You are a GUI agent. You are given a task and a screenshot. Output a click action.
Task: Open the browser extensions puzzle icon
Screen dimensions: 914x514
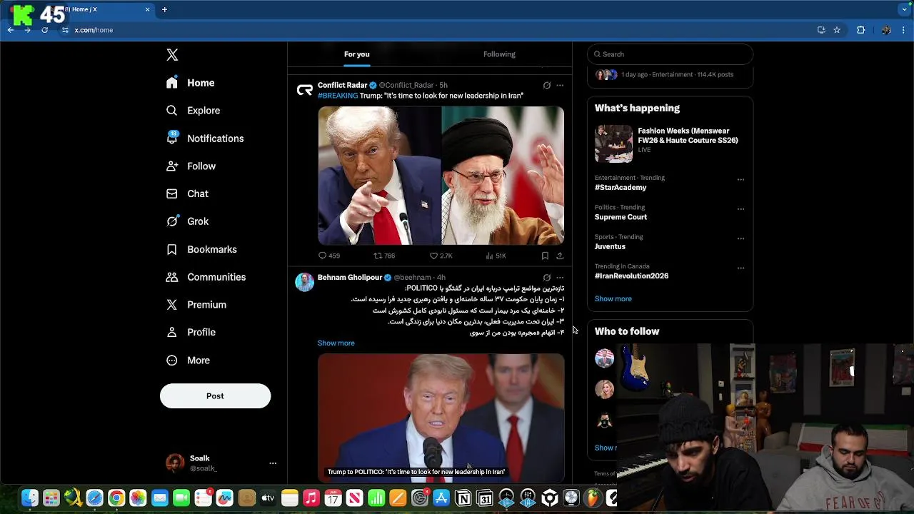860,30
